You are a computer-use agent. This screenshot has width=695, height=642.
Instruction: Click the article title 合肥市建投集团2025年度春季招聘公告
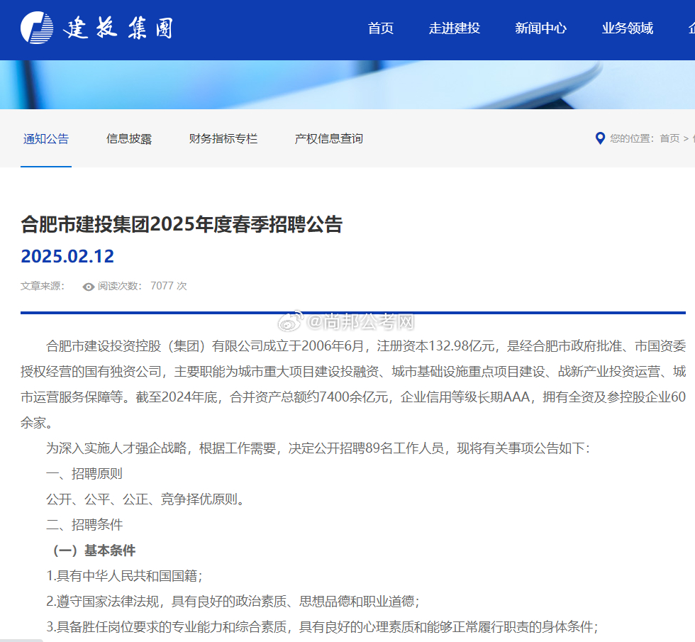182,224
